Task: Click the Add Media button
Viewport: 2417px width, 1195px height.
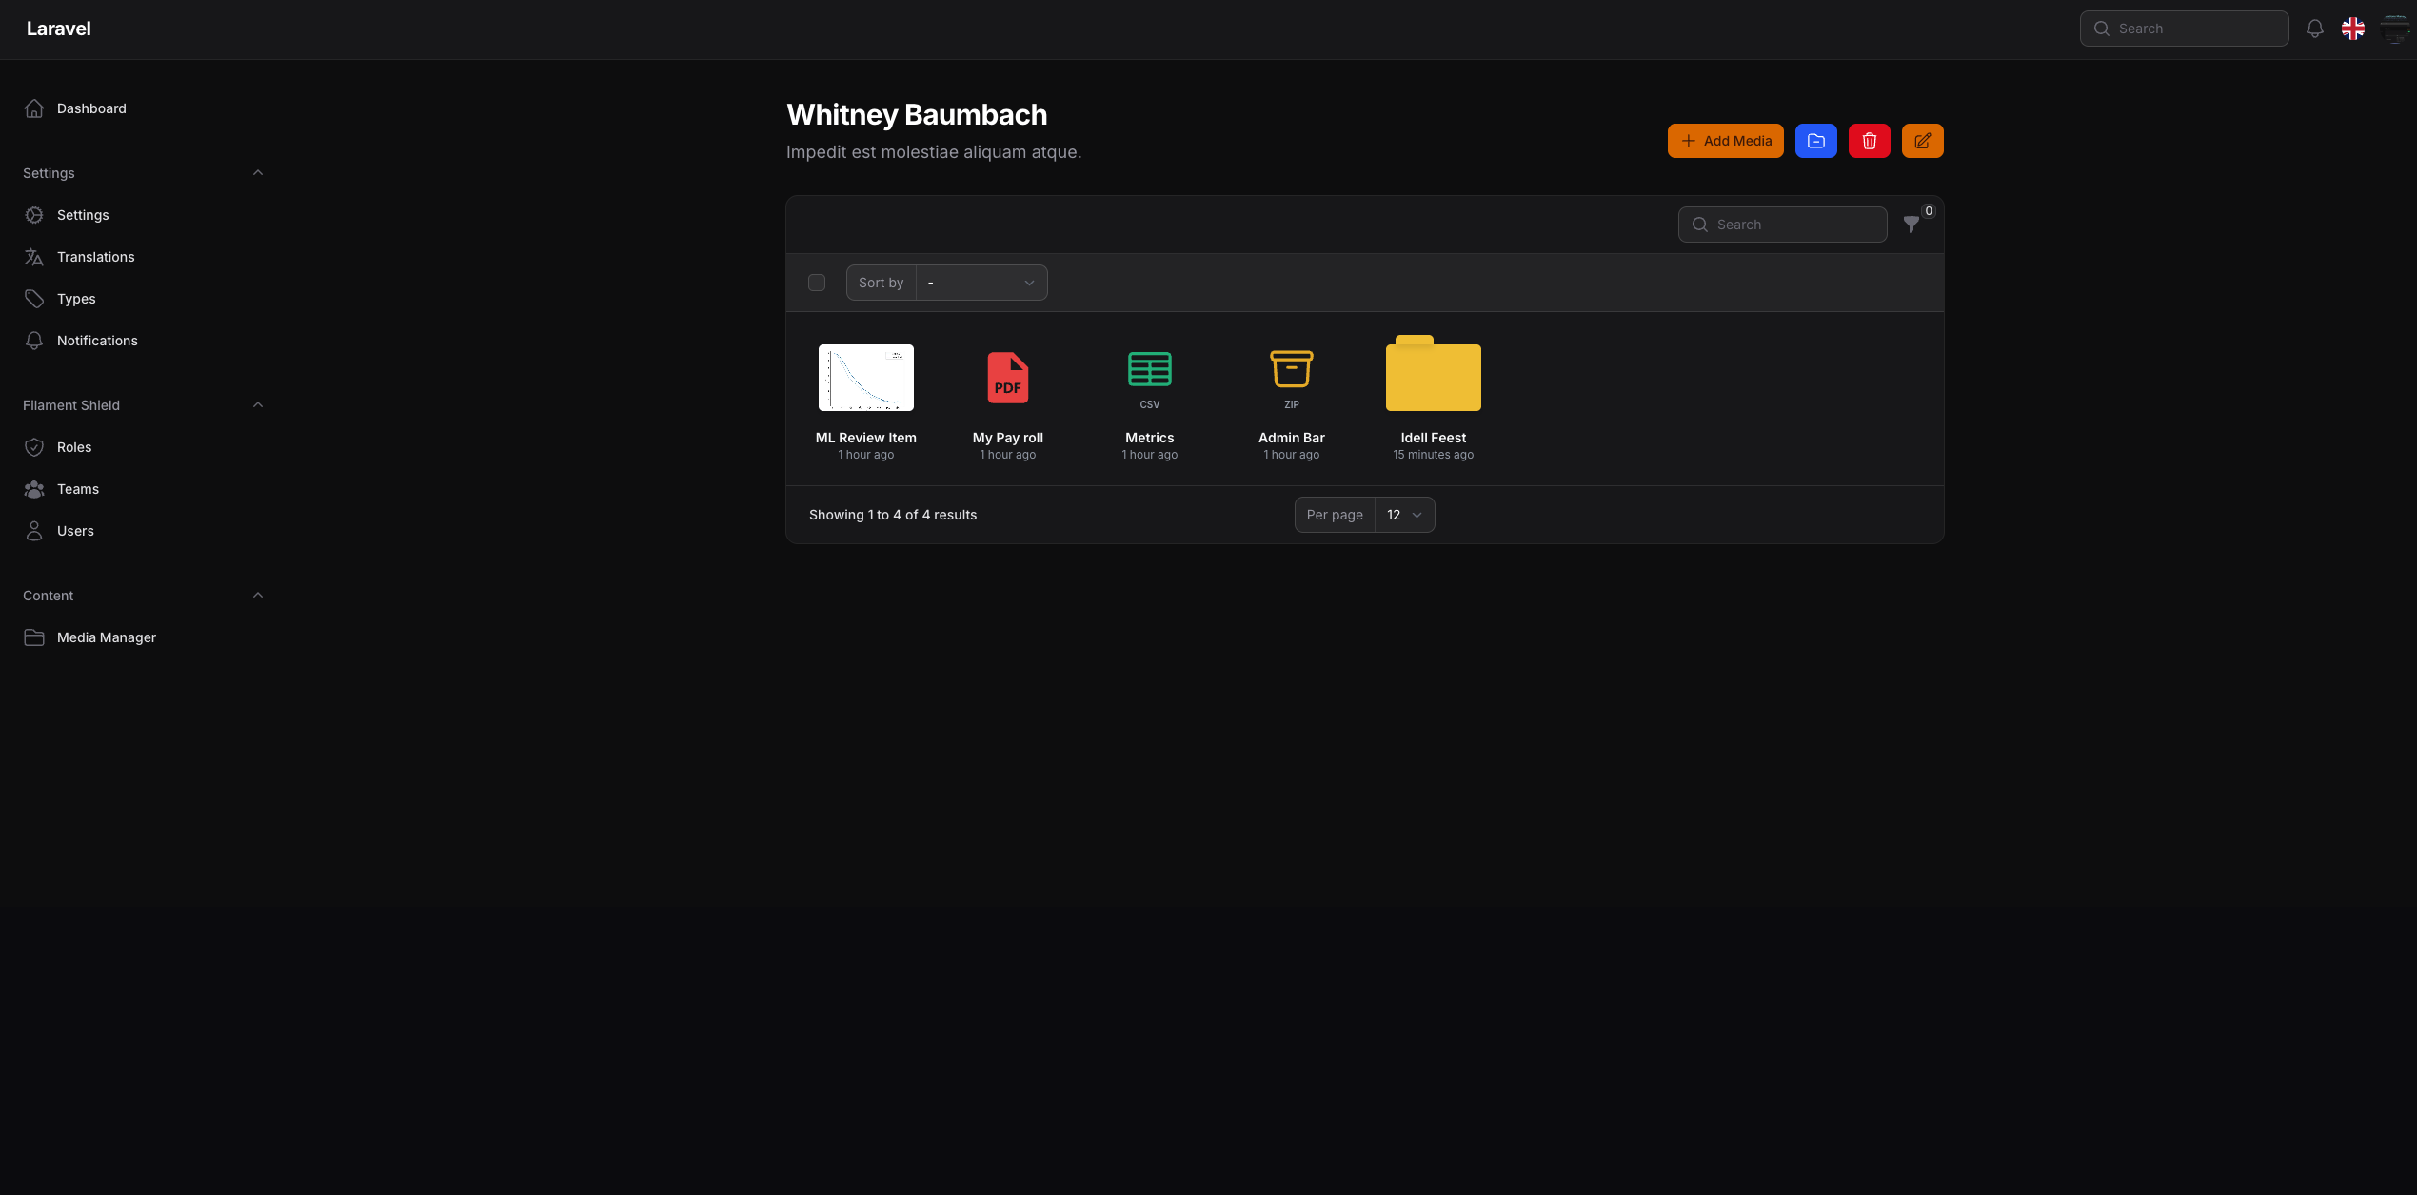Action: click(1725, 141)
